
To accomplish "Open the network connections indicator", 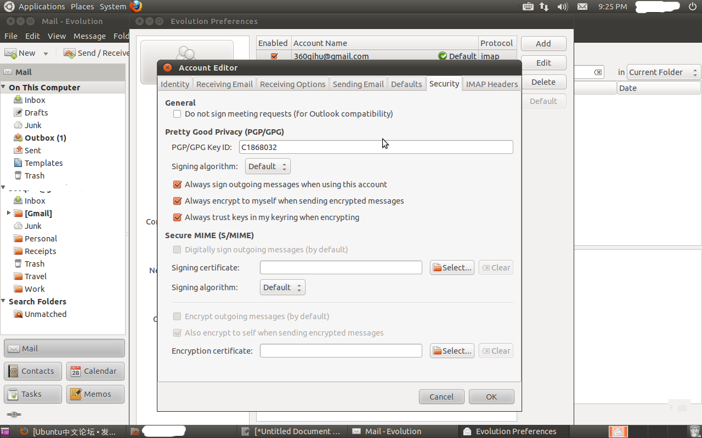I will [544, 7].
